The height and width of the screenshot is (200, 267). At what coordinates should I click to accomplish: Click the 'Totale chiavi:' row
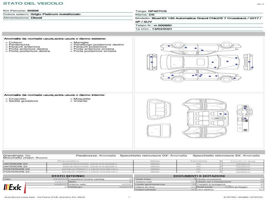pyautogui.click(x=165, y=179)
